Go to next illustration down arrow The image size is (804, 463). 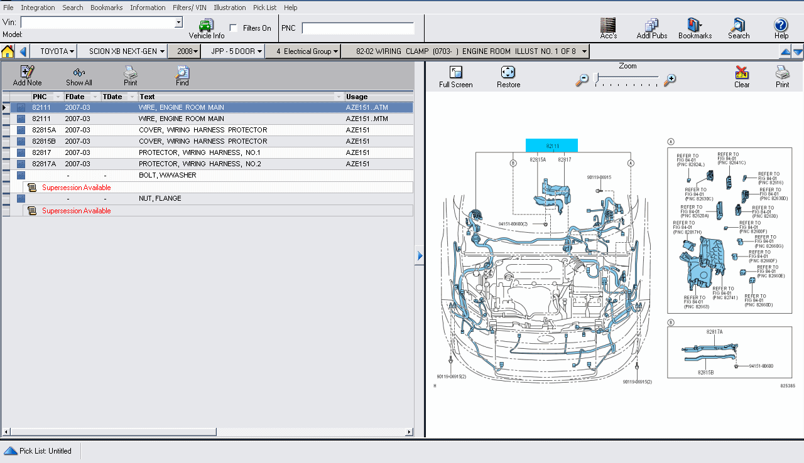(798, 52)
